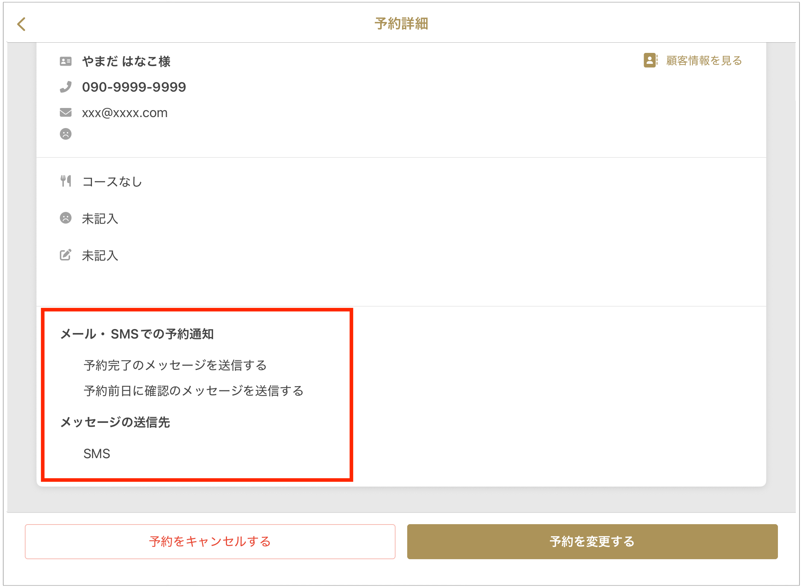Click the email address xxx@xxxx.com
802x588 pixels.
coord(125,113)
